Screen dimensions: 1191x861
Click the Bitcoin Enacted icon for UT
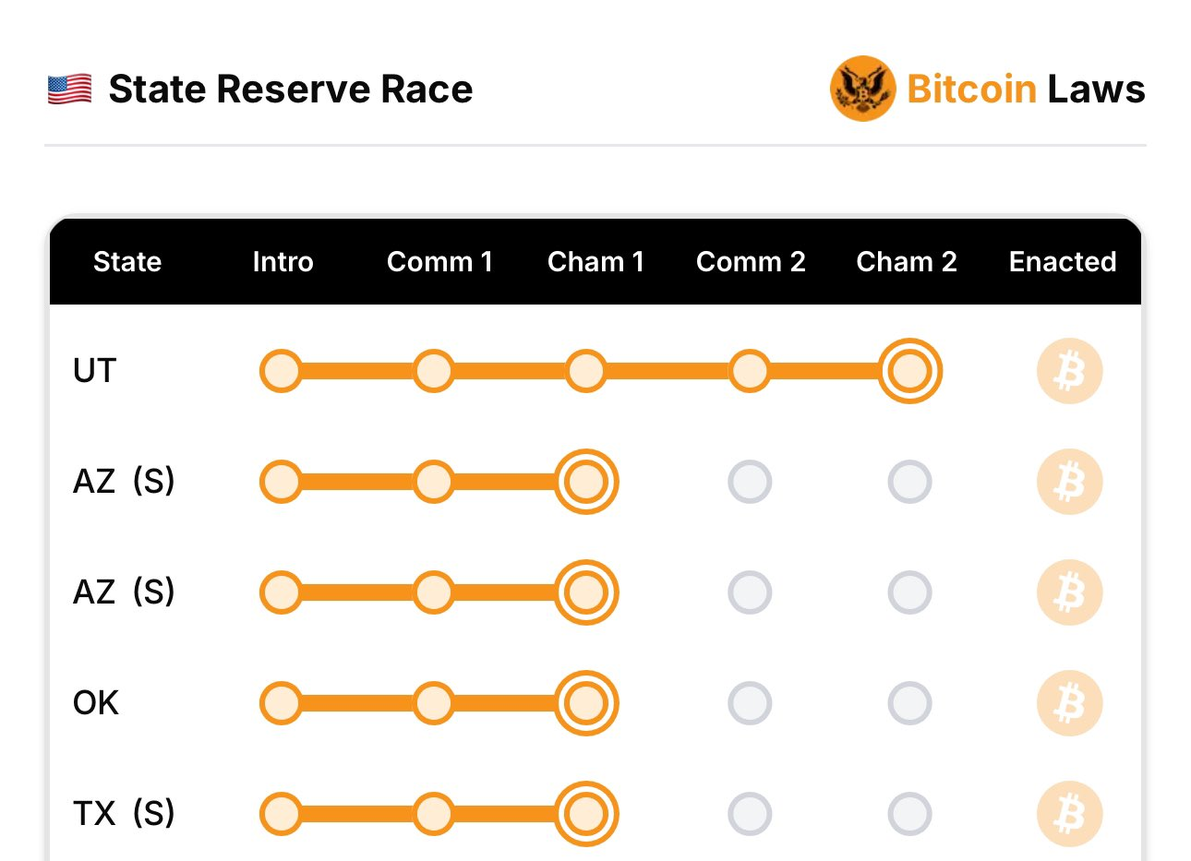tap(1069, 371)
